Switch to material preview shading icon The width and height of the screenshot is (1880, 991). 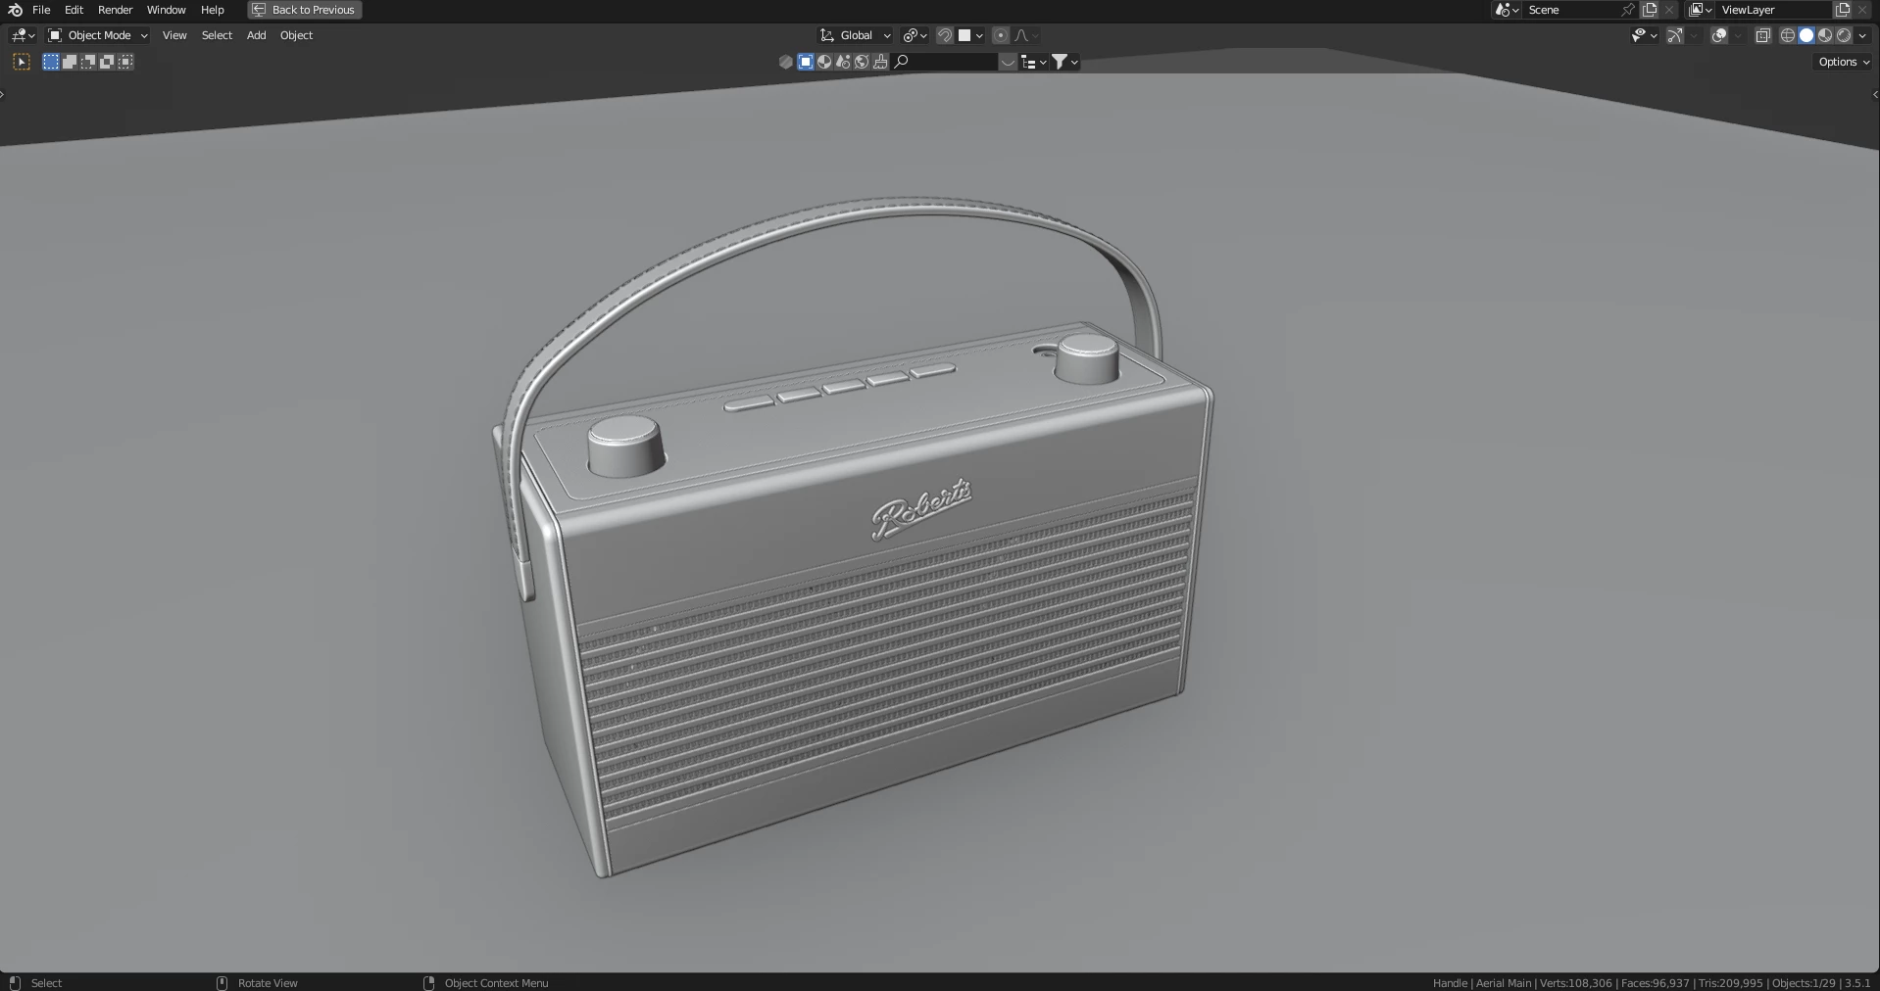(1825, 35)
